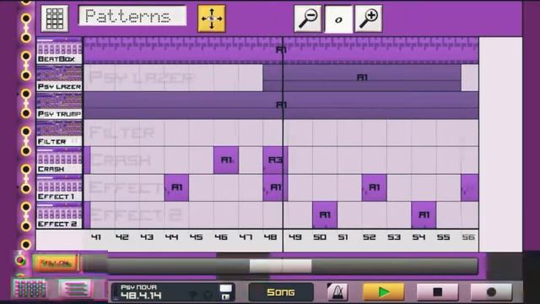This screenshot has height=304, width=540.
Task: Toggle the yellow pan/move tool
Action: point(212,19)
